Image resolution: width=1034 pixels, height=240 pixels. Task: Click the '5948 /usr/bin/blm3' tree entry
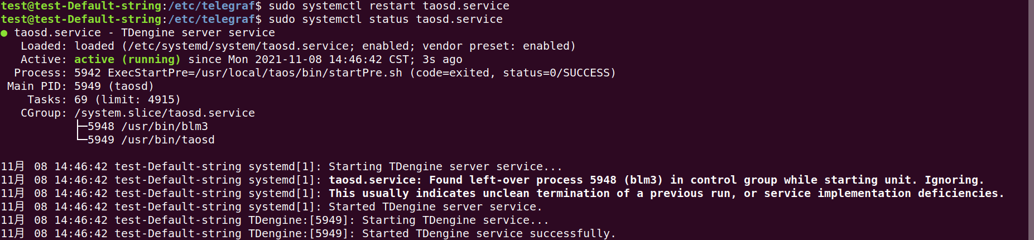(x=148, y=127)
